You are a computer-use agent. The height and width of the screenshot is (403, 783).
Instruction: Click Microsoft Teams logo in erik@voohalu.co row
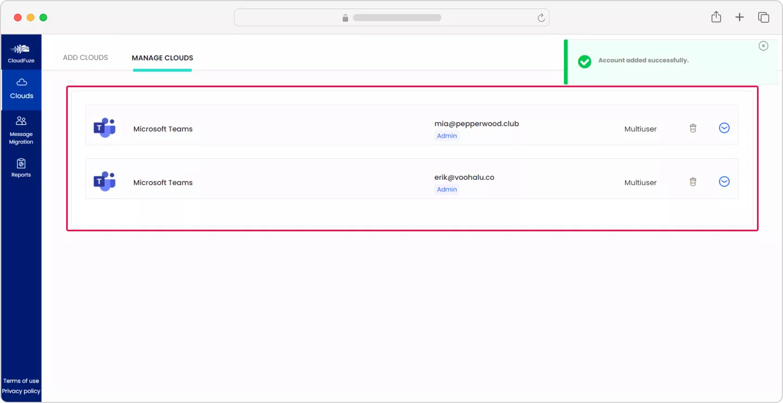click(105, 181)
